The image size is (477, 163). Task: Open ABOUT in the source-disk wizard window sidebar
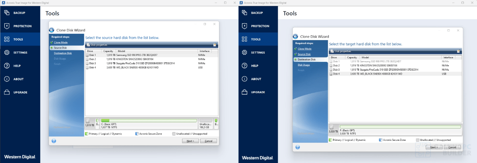pyautogui.click(x=20, y=79)
